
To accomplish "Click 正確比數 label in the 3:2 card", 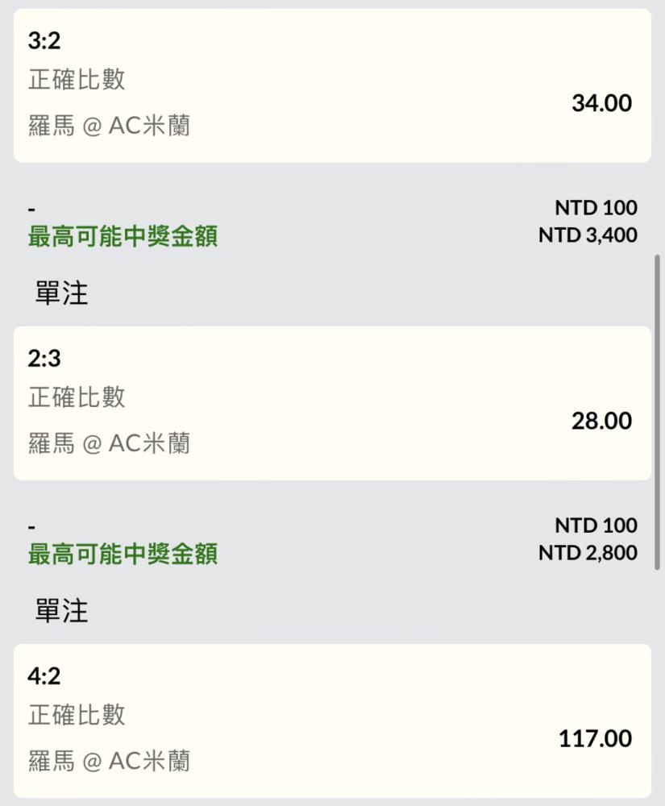I will click(77, 80).
